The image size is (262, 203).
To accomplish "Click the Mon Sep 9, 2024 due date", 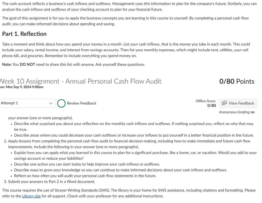I will [x=24, y=87].
